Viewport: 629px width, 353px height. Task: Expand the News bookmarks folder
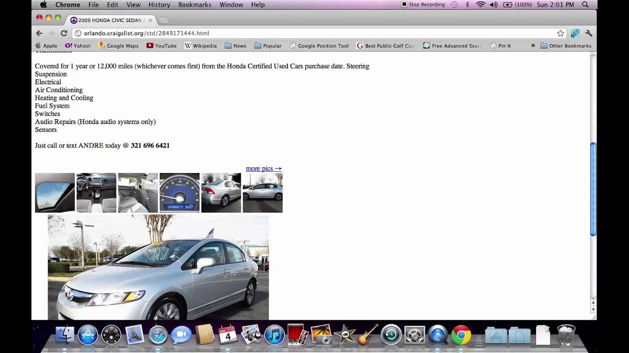pos(235,46)
